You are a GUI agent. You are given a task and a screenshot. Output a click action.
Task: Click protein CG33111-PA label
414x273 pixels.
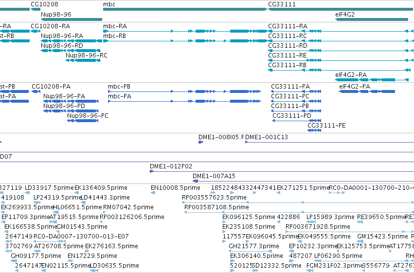coord(290,87)
